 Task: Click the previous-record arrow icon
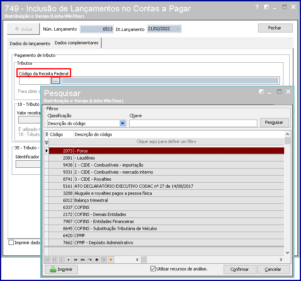coord(62,259)
